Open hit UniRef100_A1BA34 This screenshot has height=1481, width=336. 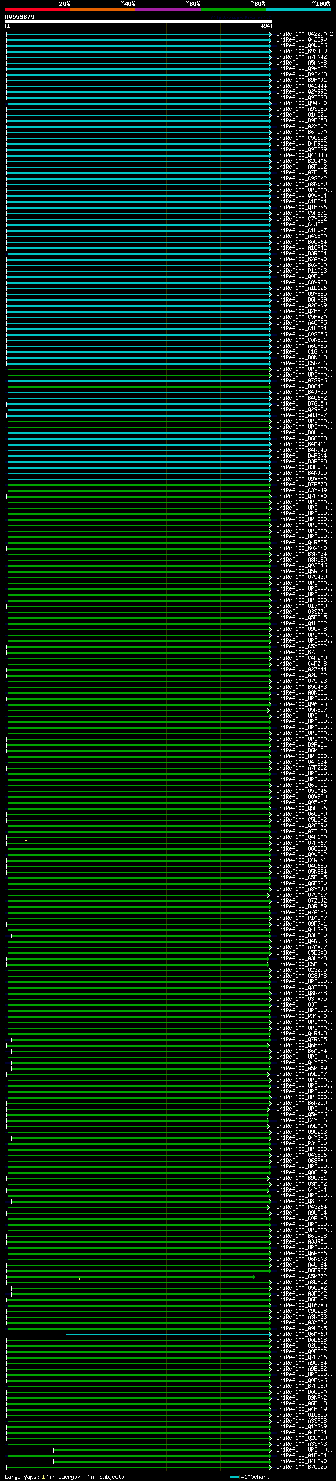pyautogui.click(x=301, y=1456)
